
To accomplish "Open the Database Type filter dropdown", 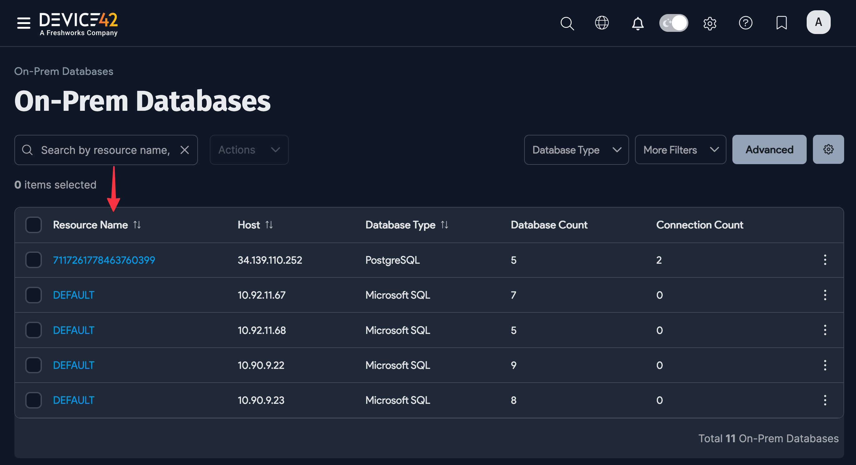I will 576,149.
